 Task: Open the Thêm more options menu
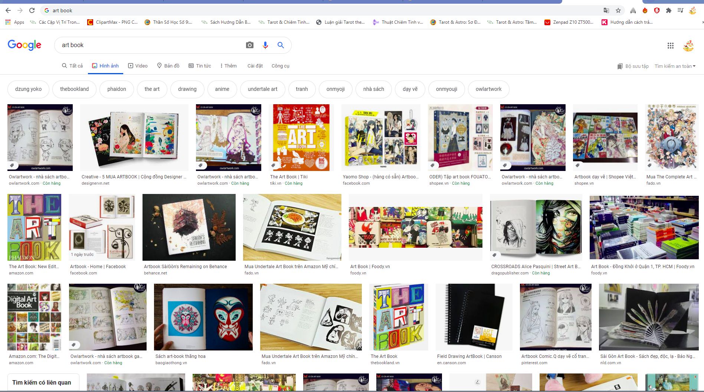[228, 66]
